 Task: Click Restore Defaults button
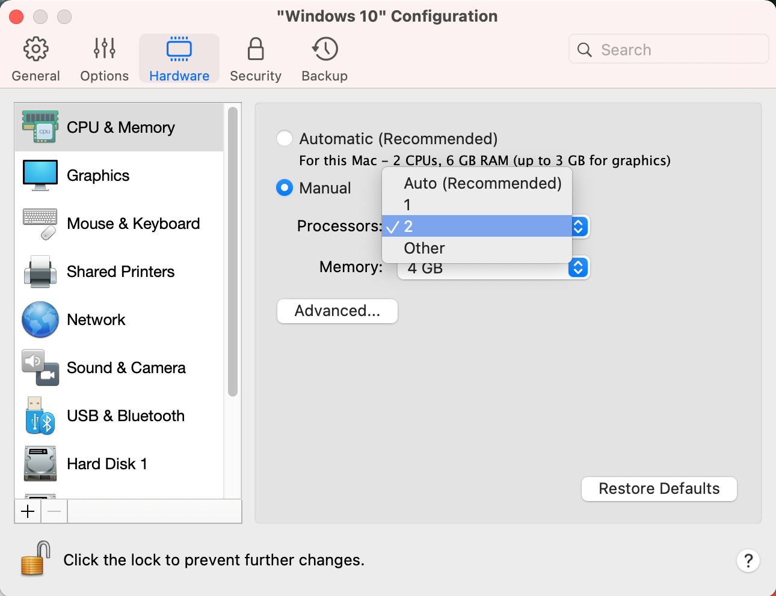pyautogui.click(x=659, y=488)
